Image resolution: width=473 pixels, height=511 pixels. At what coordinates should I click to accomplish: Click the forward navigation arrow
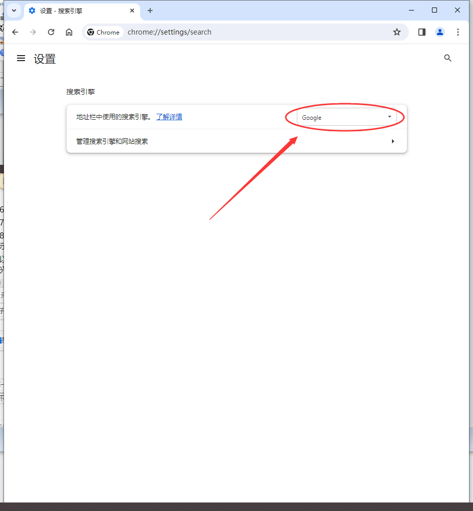click(33, 32)
